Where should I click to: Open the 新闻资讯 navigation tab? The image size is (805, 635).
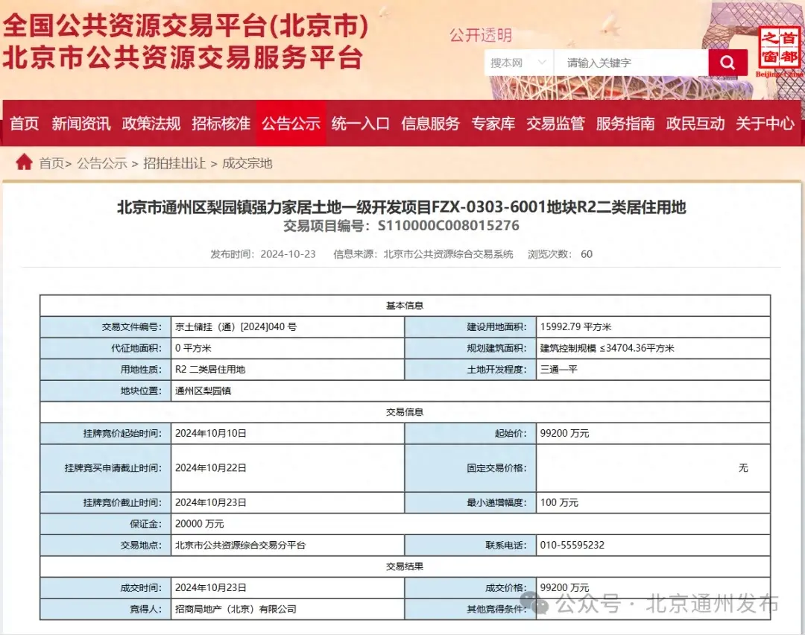(80, 124)
